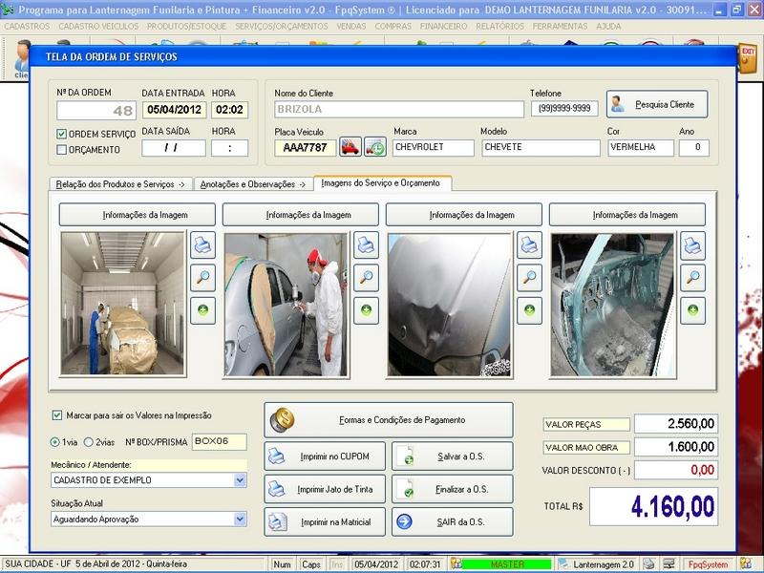Expand the Situação Atual dropdown
The width and height of the screenshot is (764, 573).
[x=240, y=519]
